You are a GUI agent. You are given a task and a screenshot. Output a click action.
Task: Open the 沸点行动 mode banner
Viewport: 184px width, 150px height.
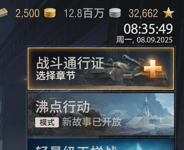[101, 114]
